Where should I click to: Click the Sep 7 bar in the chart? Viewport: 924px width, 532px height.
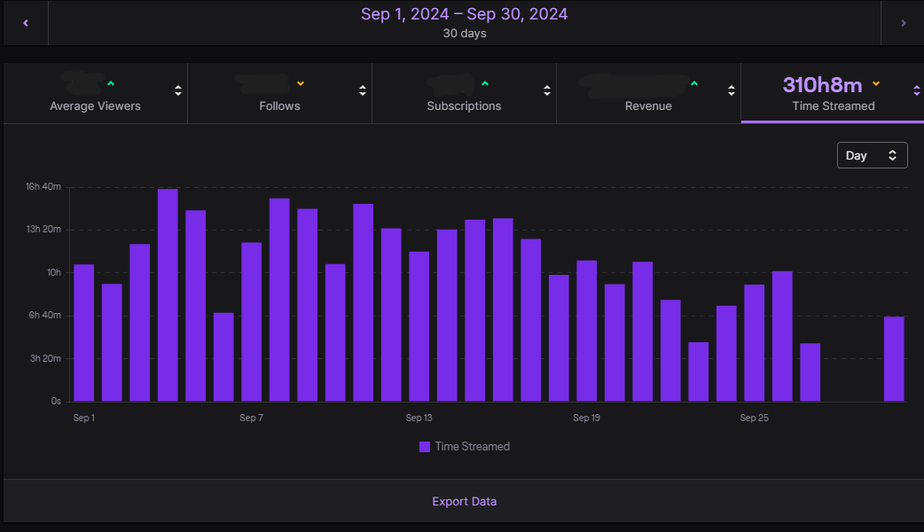click(252, 322)
